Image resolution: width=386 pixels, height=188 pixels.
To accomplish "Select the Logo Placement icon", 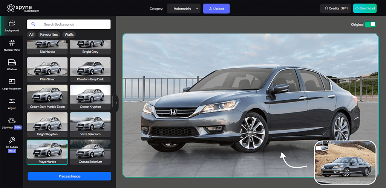I will coord(12,82).
